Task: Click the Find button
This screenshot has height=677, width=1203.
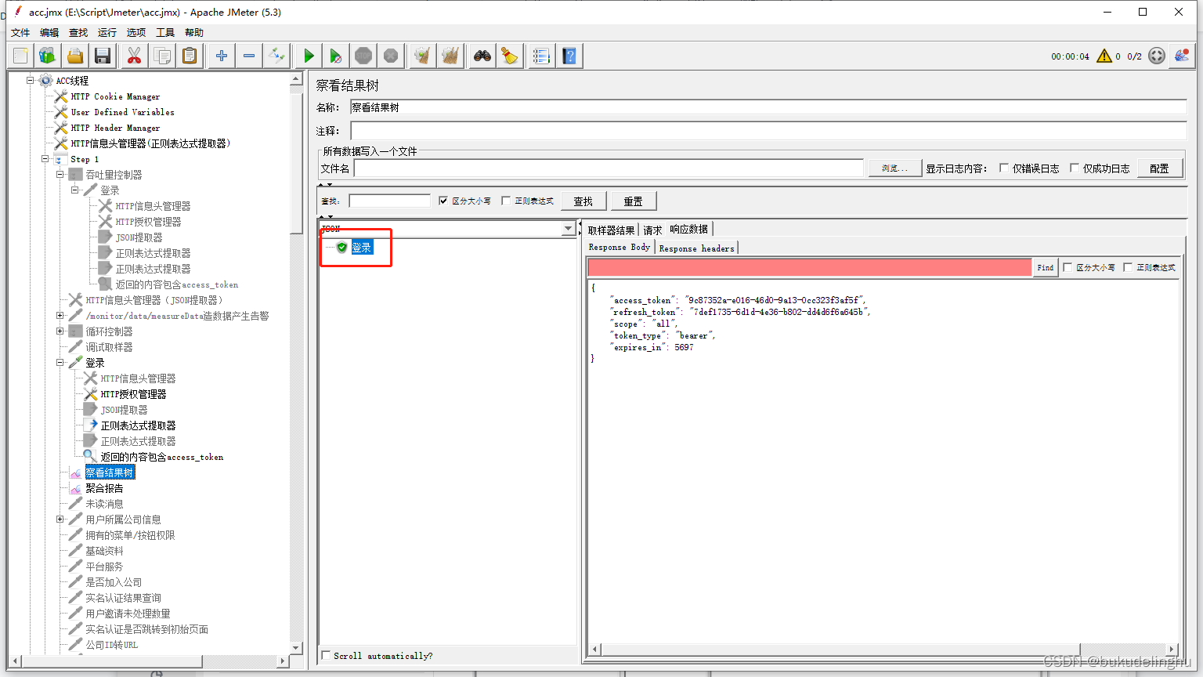Action: pyautogui.click(x=1046, y=267)
